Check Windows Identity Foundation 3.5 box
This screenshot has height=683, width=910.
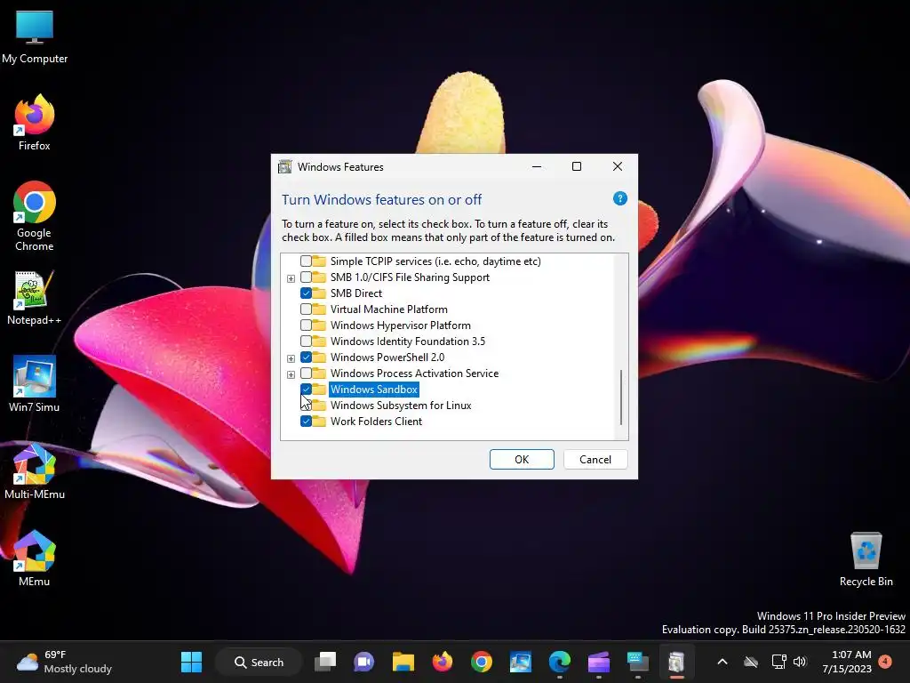pyautogui.click(x=306, y=341)
